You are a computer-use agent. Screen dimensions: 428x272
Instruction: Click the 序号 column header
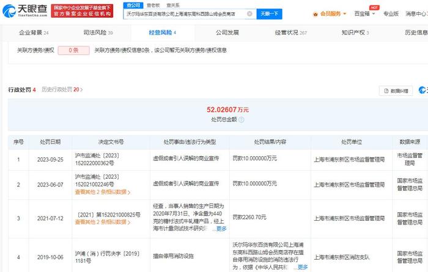click(x=18, y=142)
